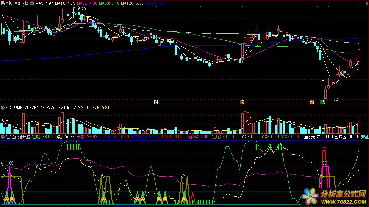Select the MA5 moving average label

point(44,3)
